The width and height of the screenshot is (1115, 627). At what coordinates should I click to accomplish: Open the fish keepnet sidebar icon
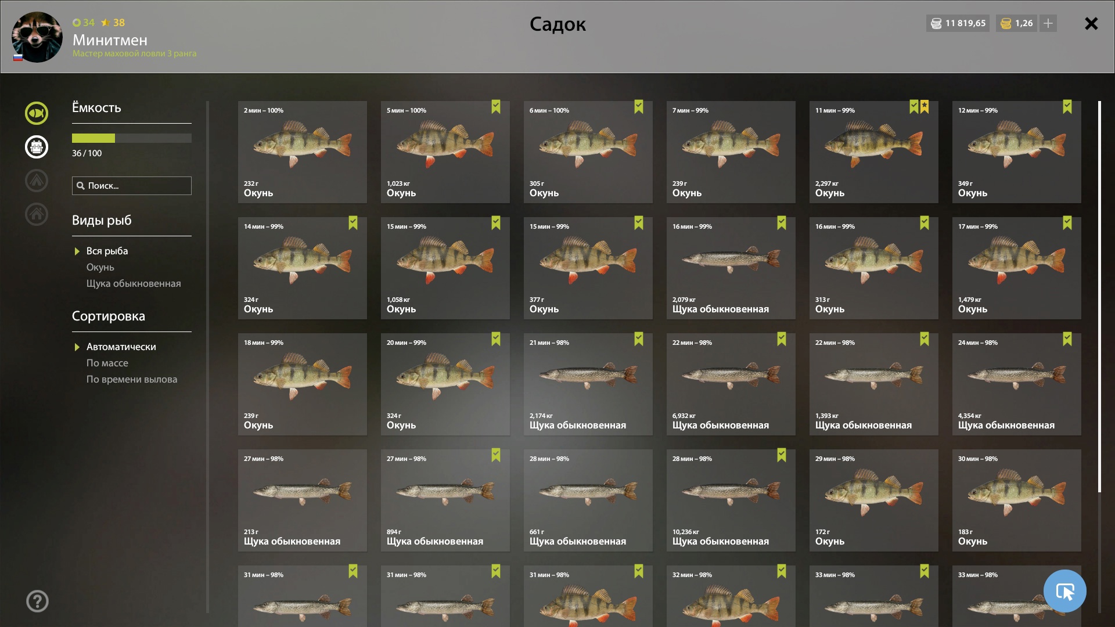[37, 113]
